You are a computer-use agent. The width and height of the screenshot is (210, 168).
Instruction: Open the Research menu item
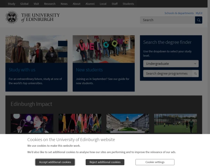50,4
